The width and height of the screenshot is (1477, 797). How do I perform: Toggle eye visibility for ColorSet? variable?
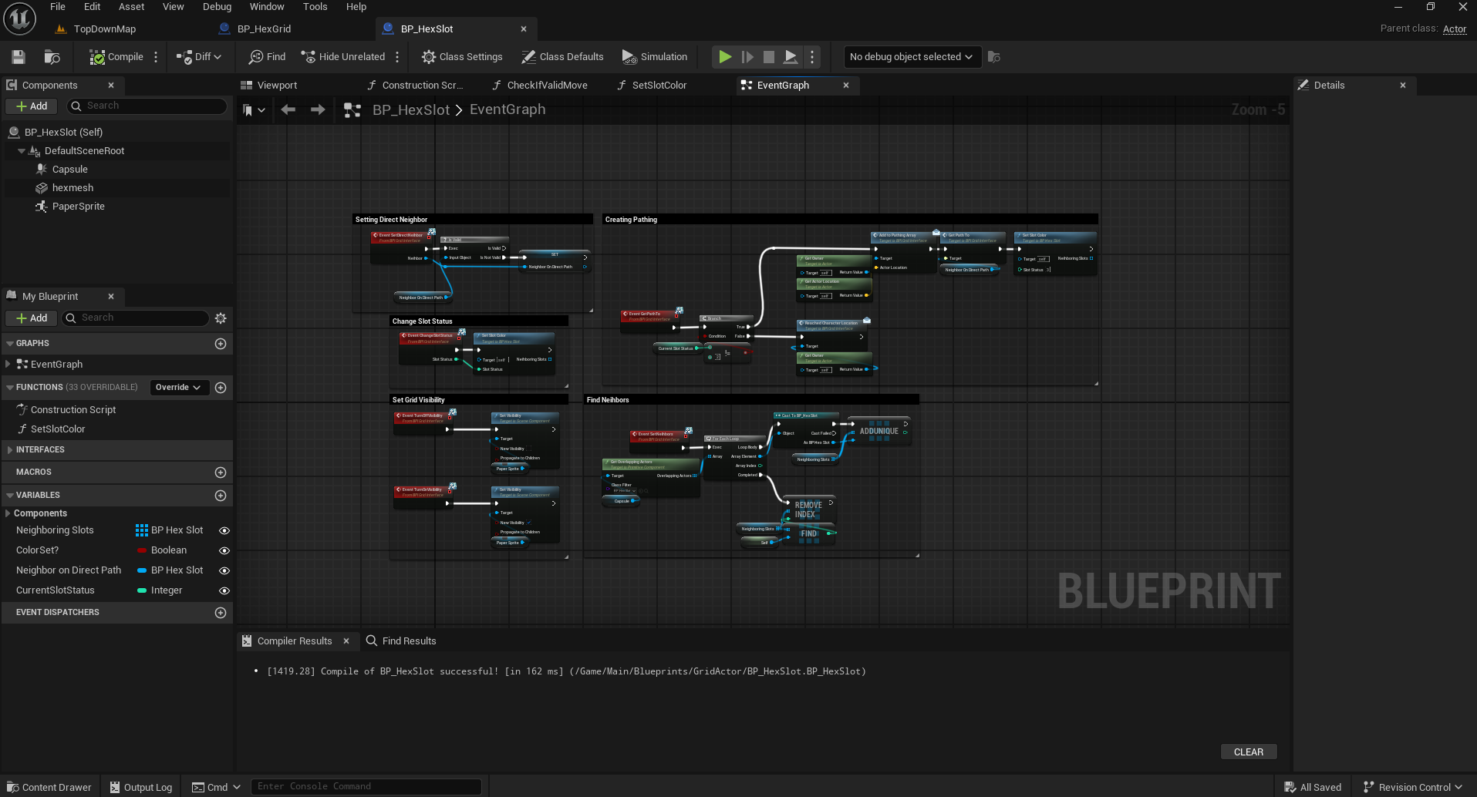[x=224, y=551]
